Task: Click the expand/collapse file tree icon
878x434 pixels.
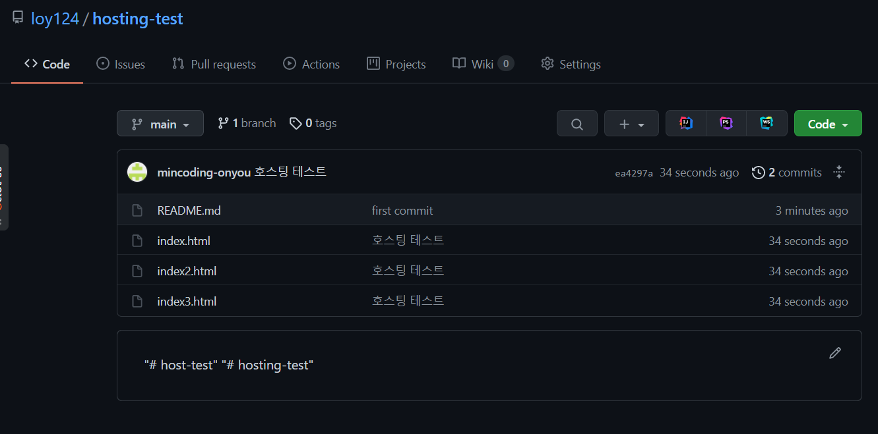Action: 839,173
